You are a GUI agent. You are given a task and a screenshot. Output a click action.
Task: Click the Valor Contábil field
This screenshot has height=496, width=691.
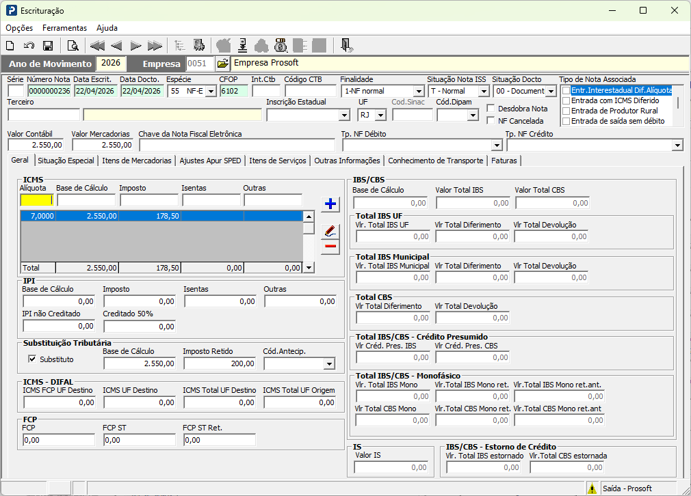36,145
